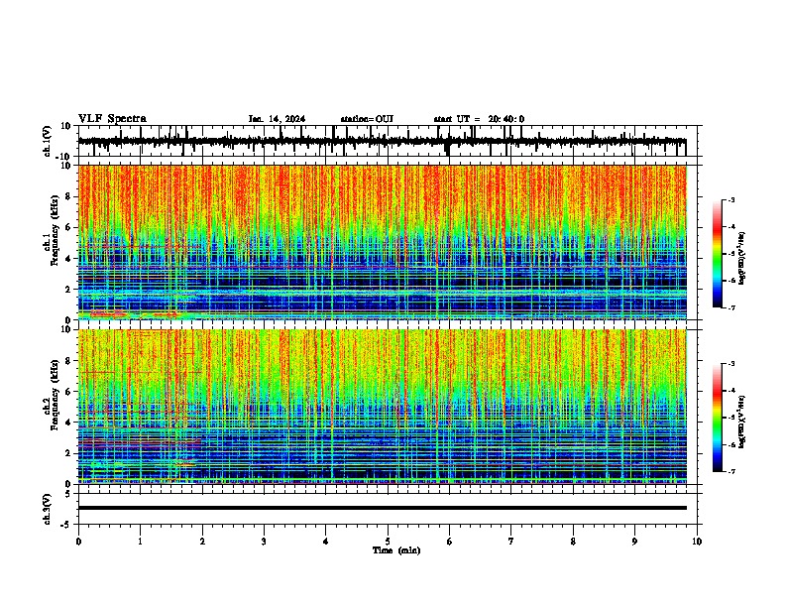Screen dimensions: 785x607
Task: Select the date text "Jan. 14, 2024"
Action: tap(277, 119)
